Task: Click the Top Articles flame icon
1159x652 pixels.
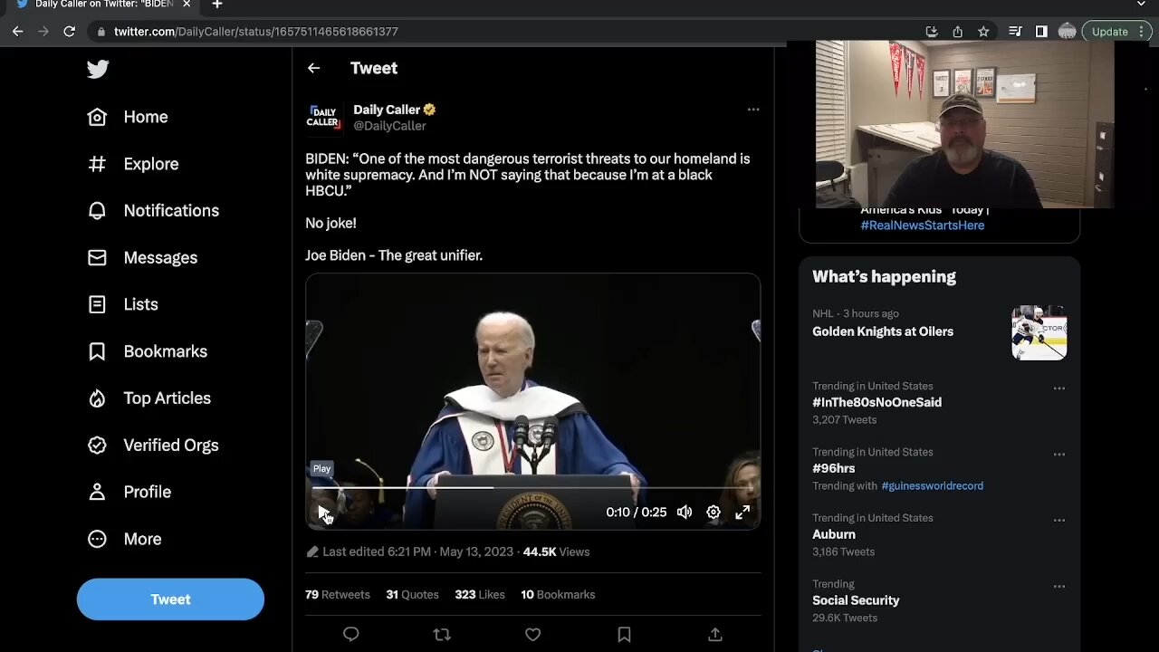Action: 97,398
